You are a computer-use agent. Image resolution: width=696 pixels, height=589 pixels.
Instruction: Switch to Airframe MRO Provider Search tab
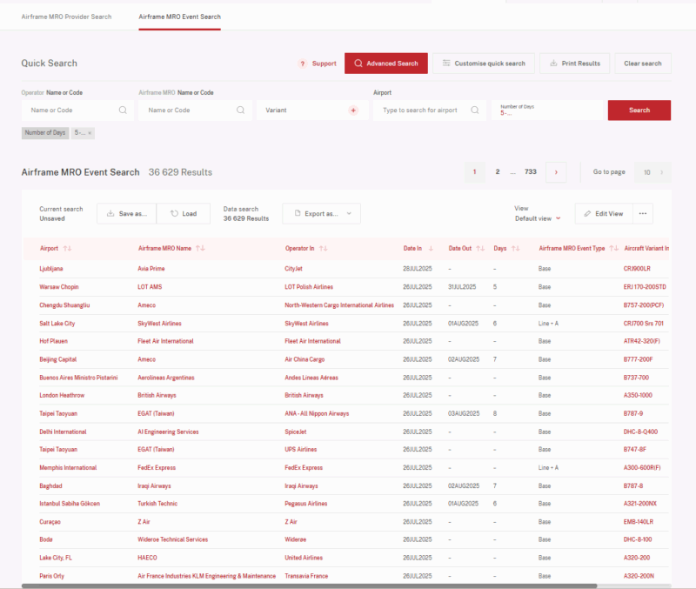[x=66, y=17]
